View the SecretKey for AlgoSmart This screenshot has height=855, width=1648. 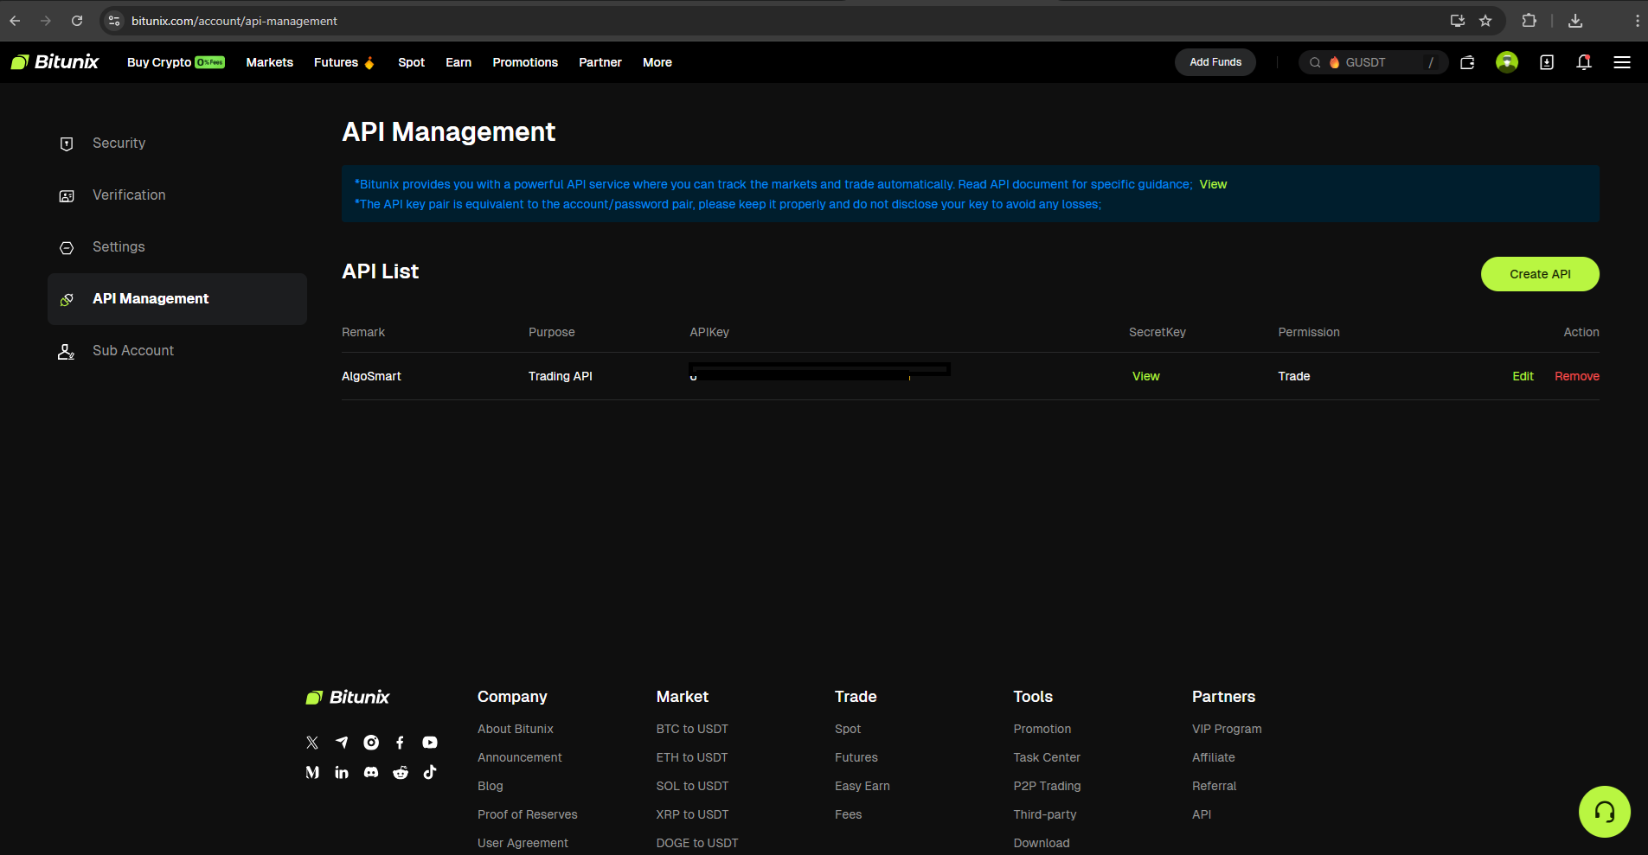tap(1145, 376)
